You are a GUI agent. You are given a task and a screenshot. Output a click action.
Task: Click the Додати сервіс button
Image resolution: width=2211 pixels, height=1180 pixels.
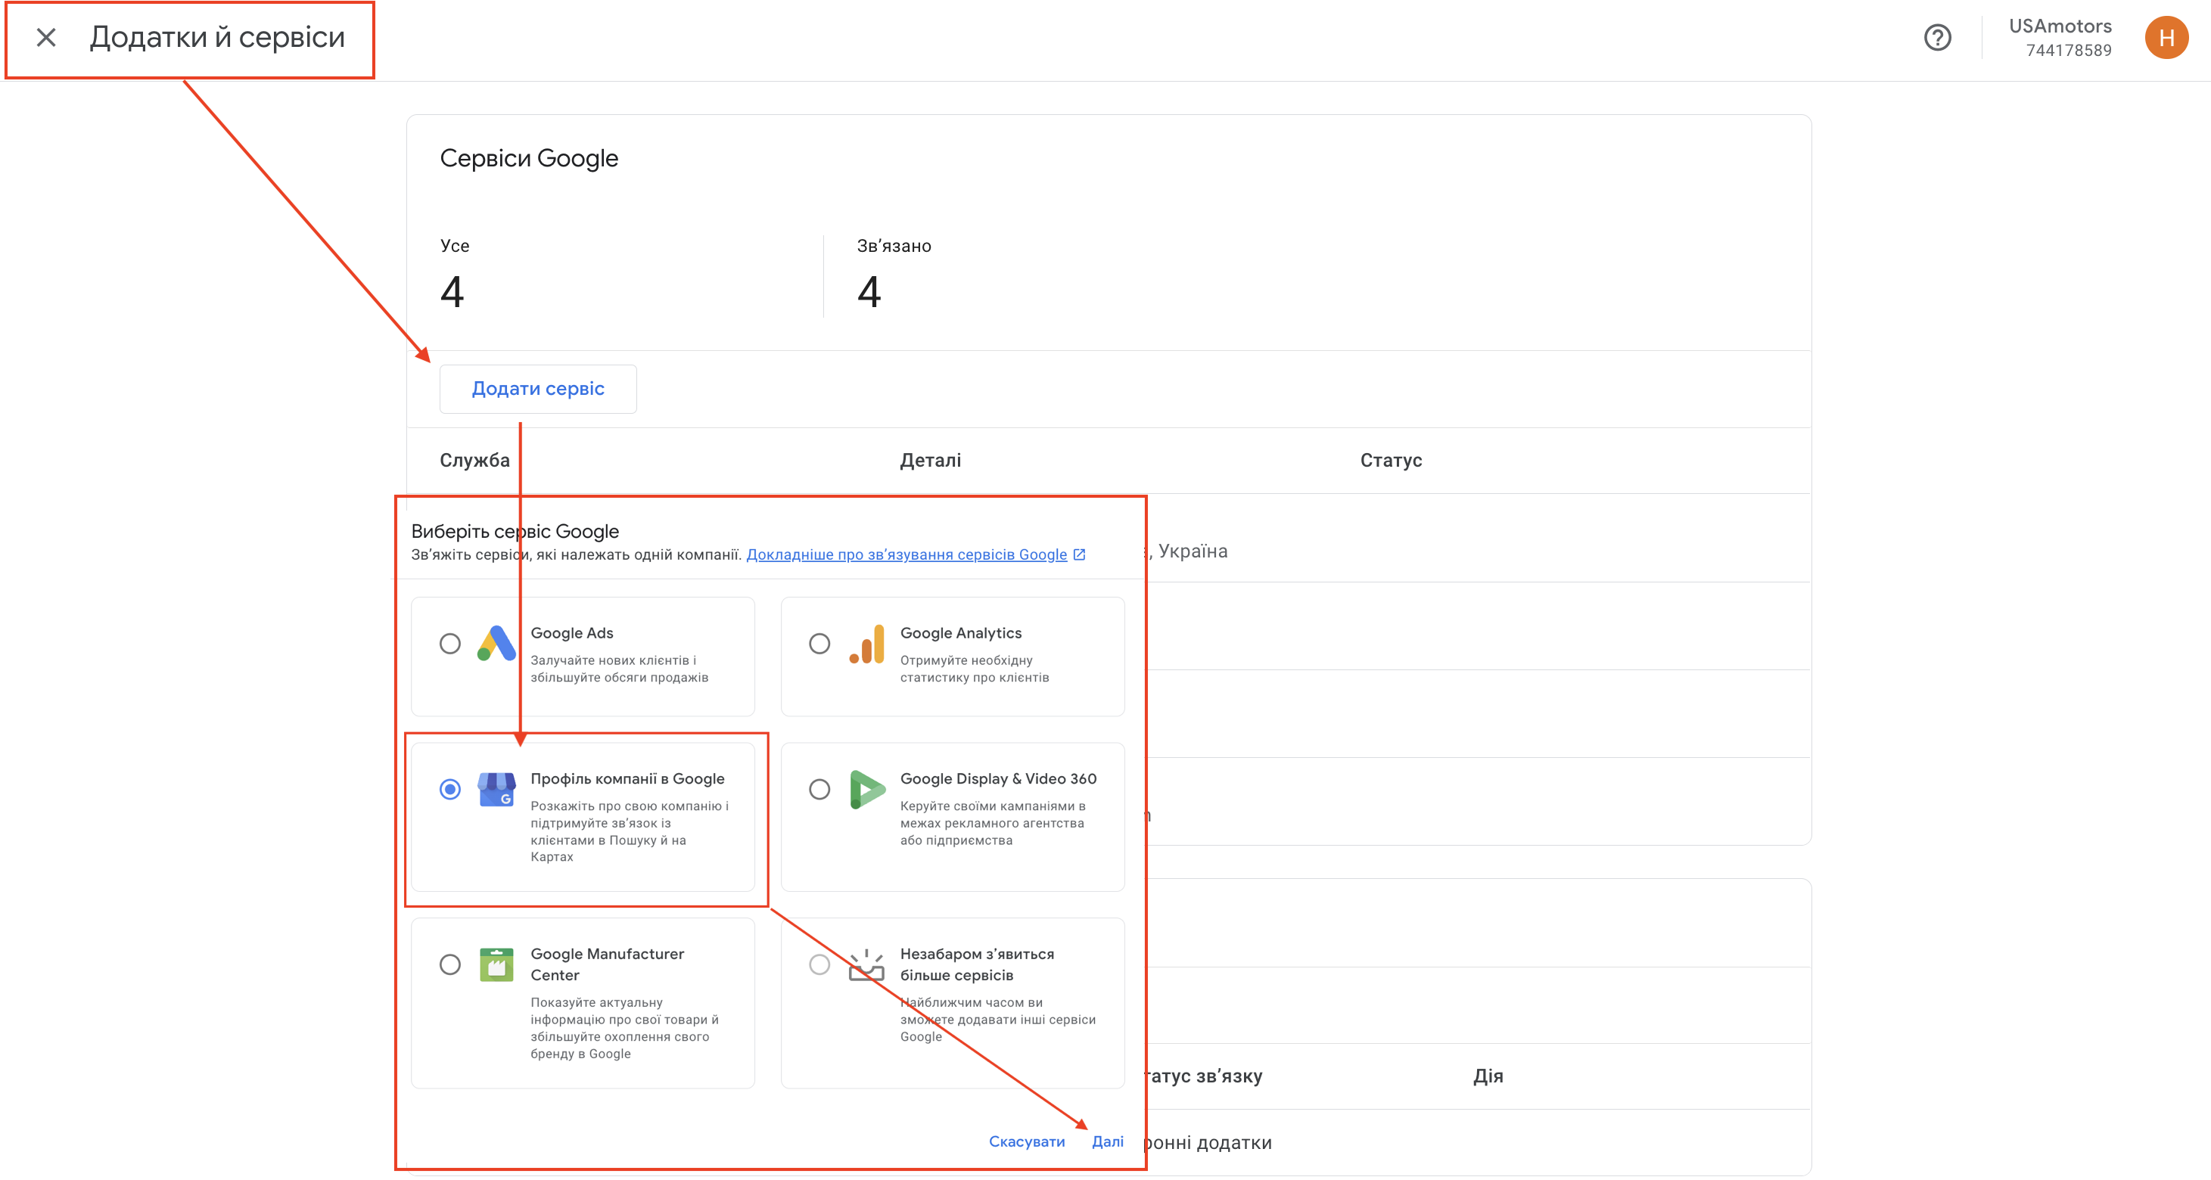(x=538, y=389)
